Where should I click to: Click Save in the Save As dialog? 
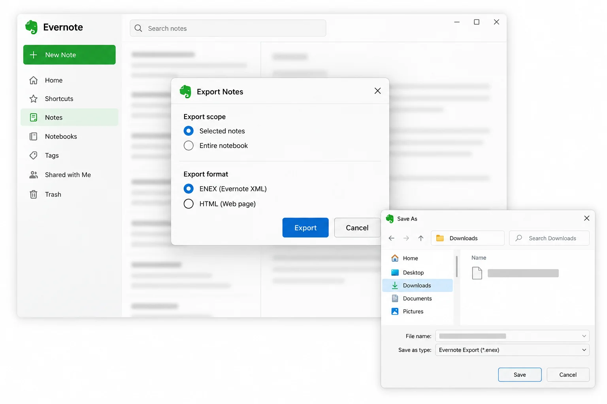click(520, 375)
